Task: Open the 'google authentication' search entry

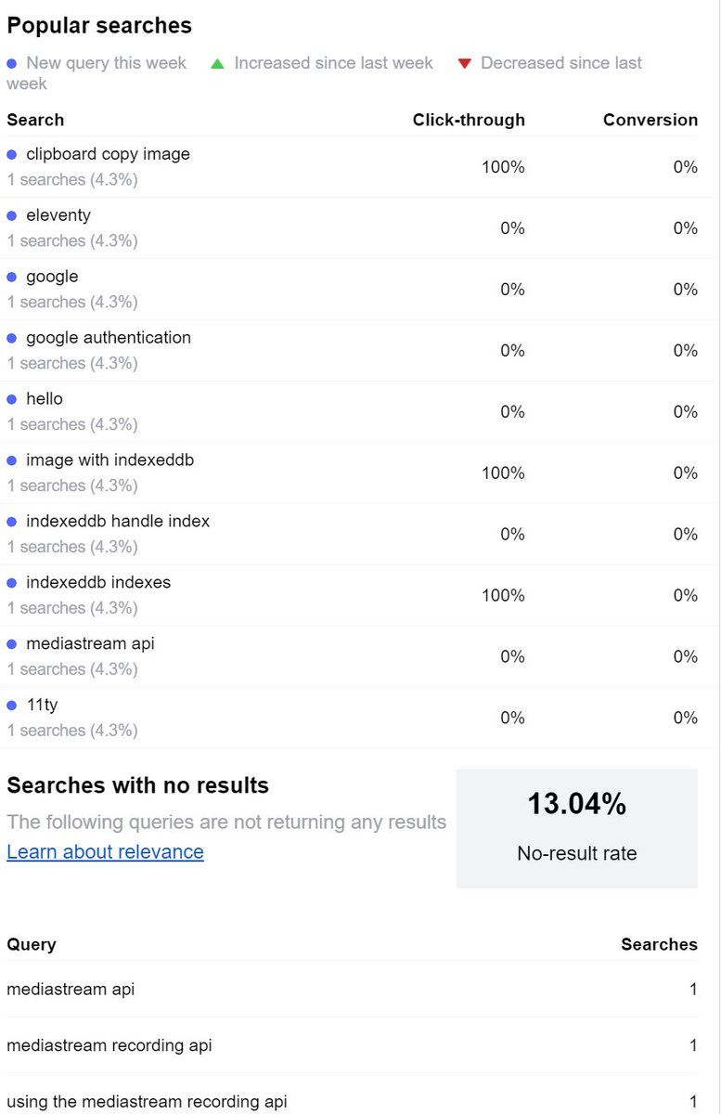Action: pyautogui.click(x=108, y=338)
